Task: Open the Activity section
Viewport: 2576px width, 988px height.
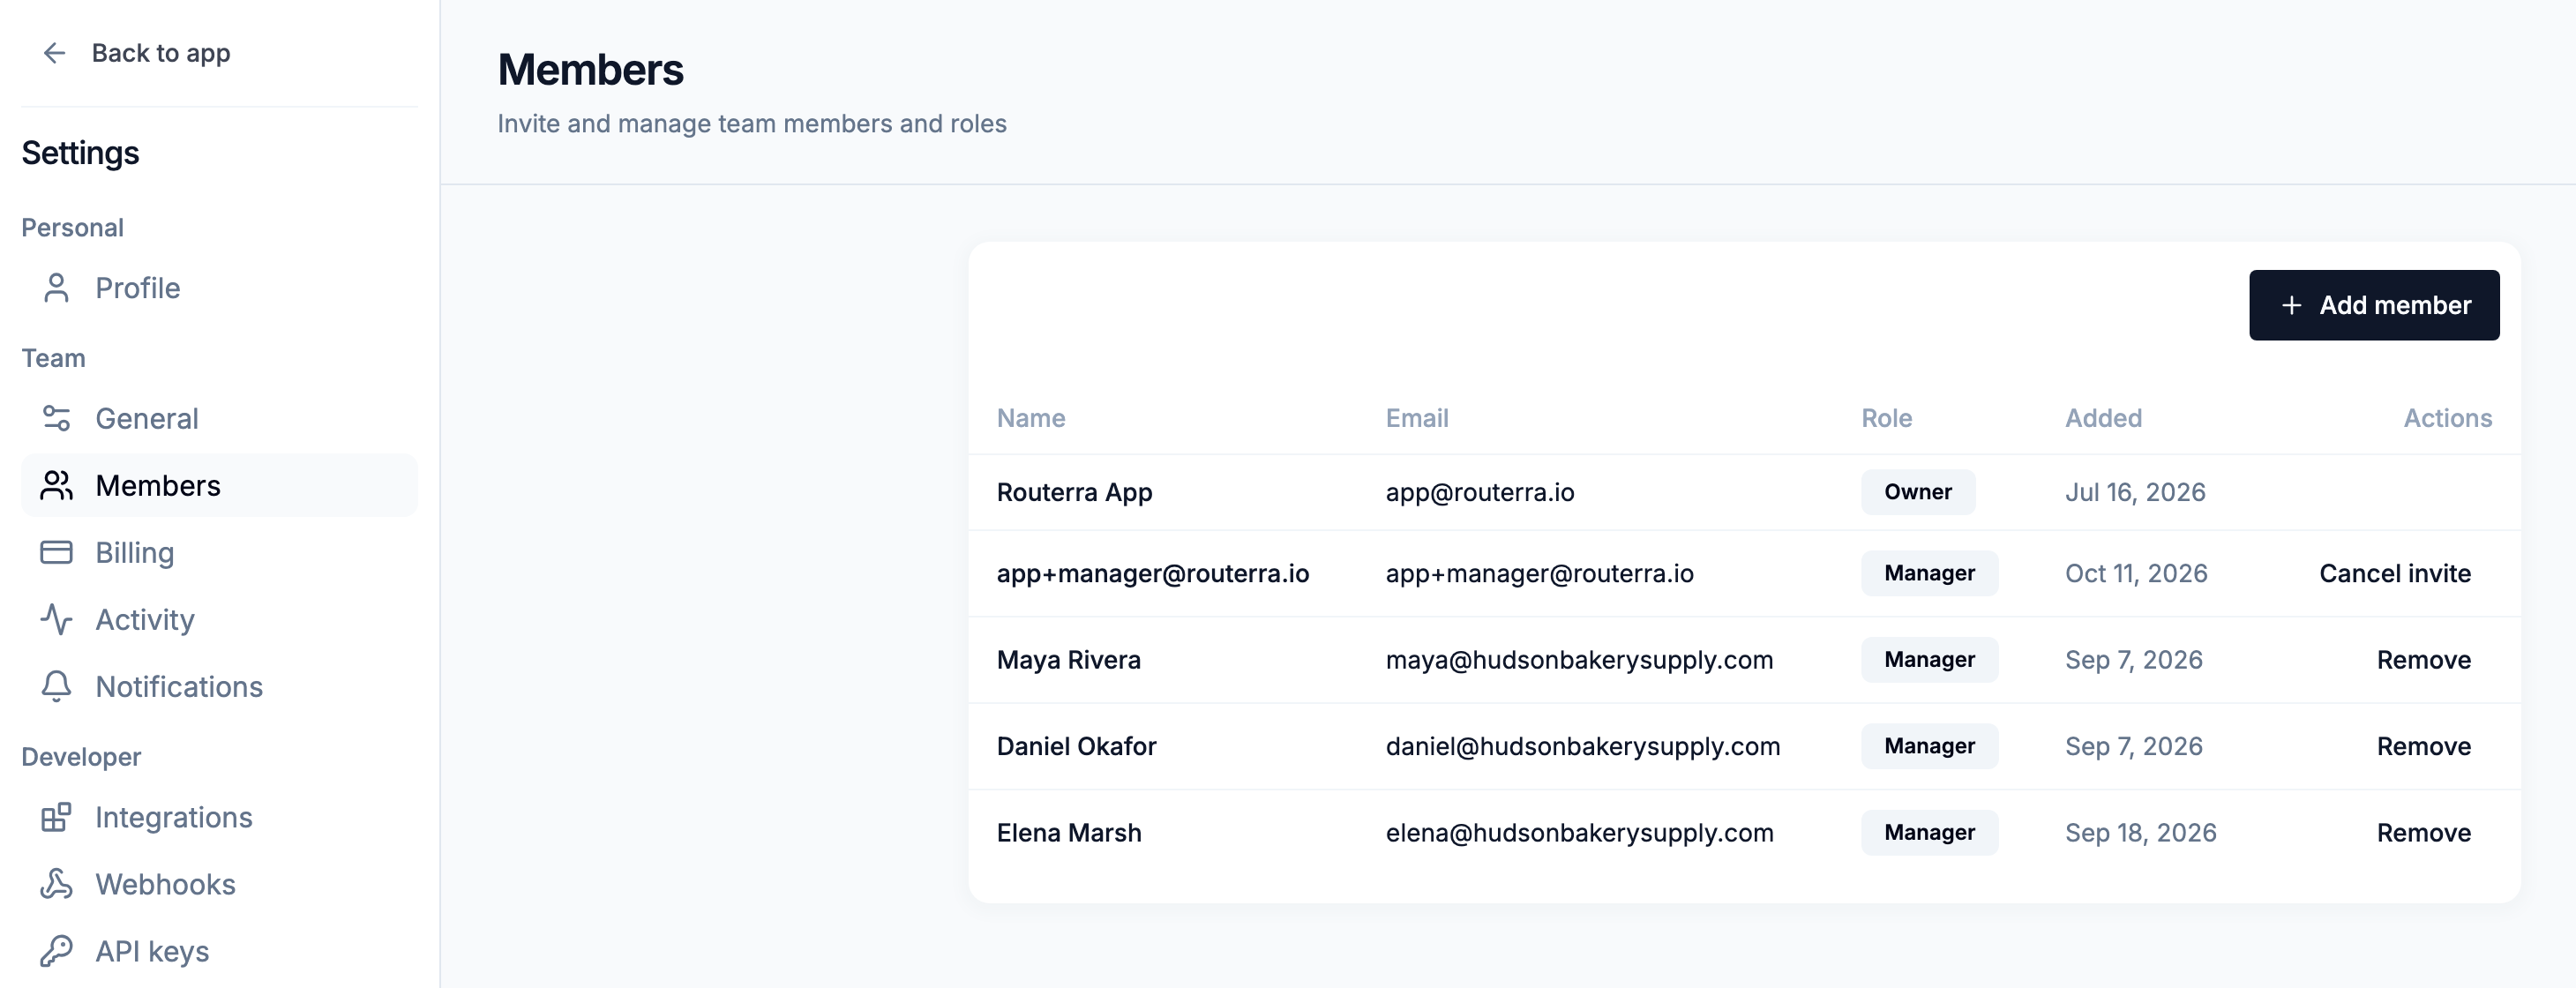Action: (219, 619)
